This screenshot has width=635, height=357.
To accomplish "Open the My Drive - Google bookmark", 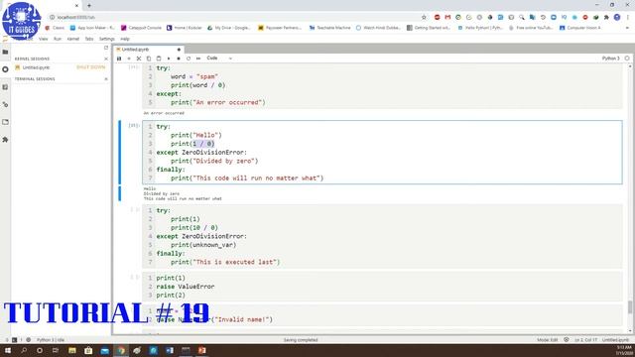I will point(228,28).
